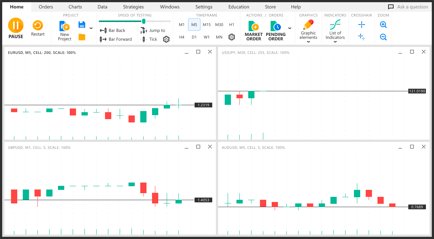
Task: Click the Save project icon
Action: pyautogui.click(x=82, y=24)
